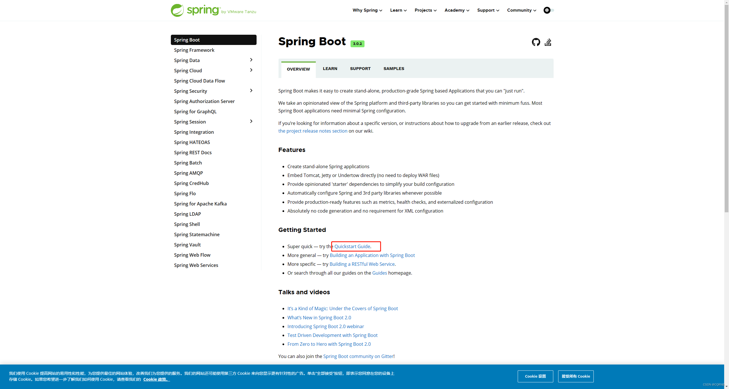The image size is (729, 389).
Task: Switch to the SUPPORT tab
Action: tap(360, 69)
